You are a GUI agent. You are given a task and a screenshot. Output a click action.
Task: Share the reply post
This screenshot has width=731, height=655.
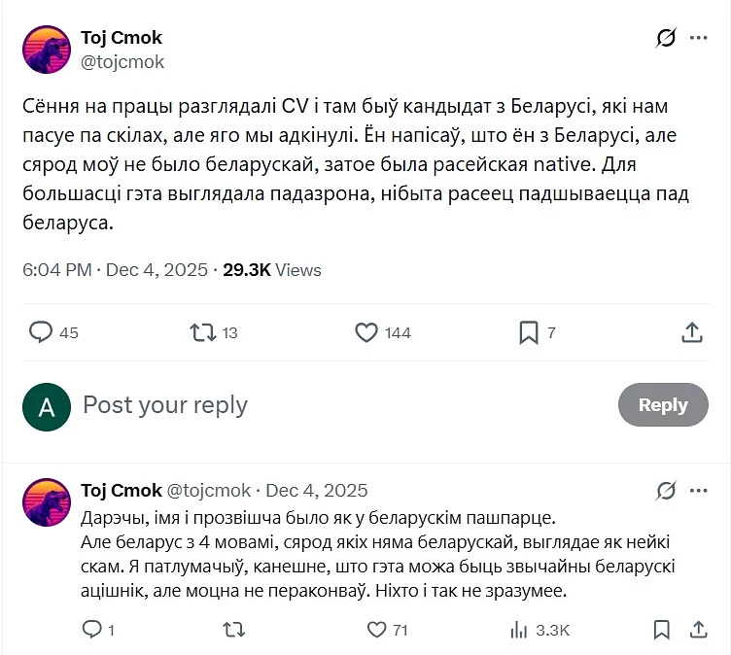coord(698,630)
